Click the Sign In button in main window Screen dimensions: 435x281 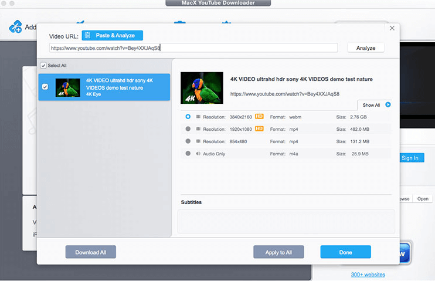pyautogui.click(x=412, y=158)
